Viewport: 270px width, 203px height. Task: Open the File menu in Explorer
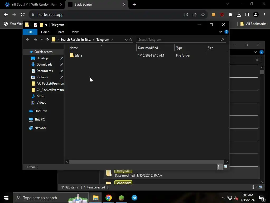(x=30, y=32)
